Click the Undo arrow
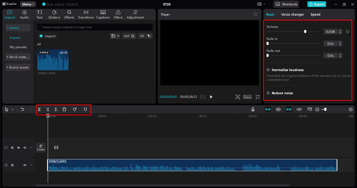Image resolution: width=357 pixels, height=188 pixels. click(23, 109)
